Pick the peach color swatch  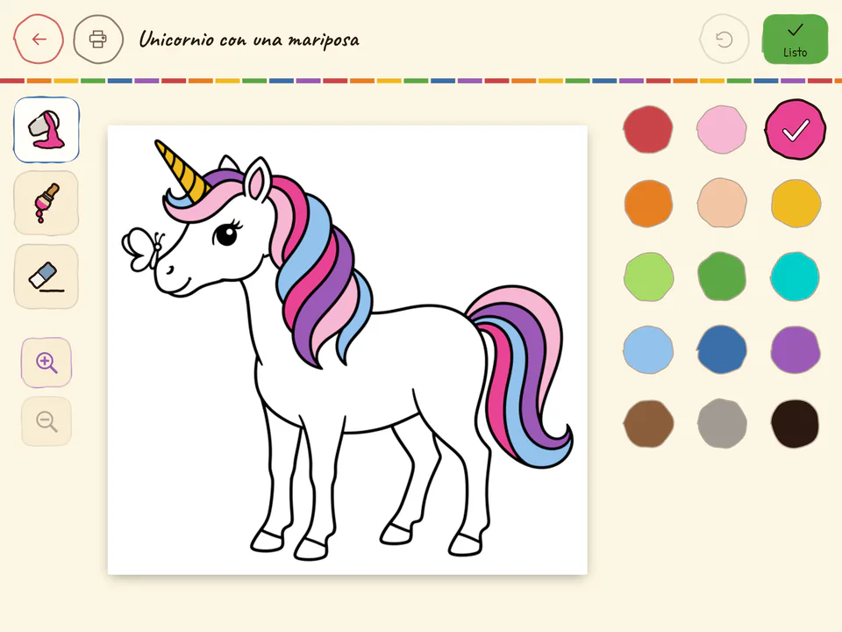[722, 203]
